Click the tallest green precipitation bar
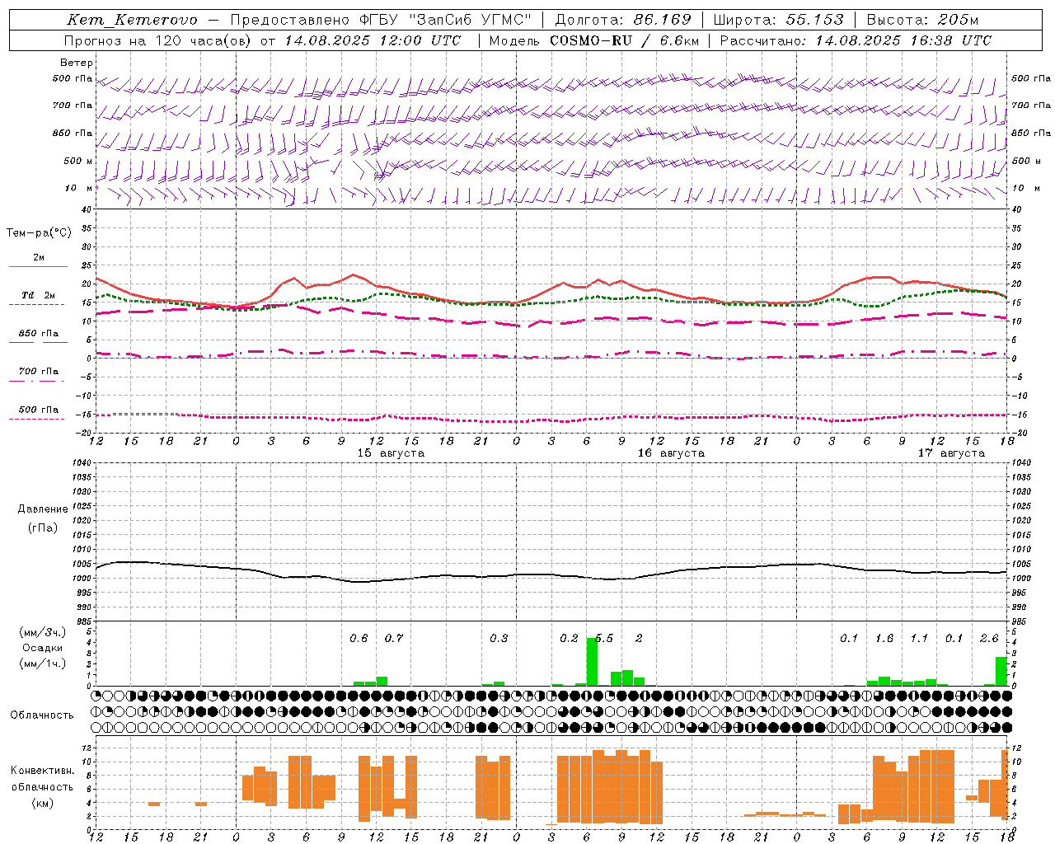Image resolution: width=1055 pixels, height=844 pixels. click(x=592, y=662)
